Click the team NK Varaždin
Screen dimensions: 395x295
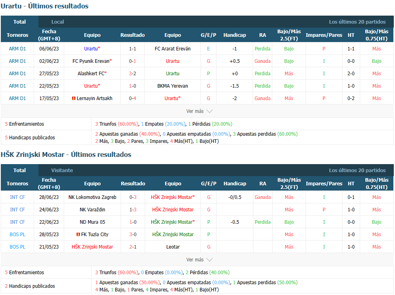[93, 209]
